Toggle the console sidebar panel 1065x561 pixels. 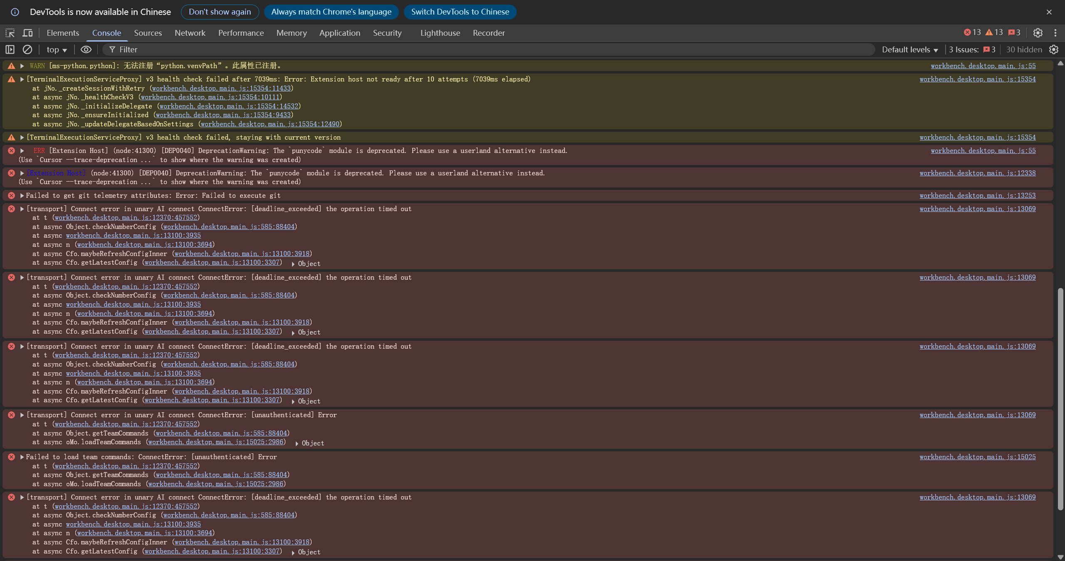(x=10, y=49)
